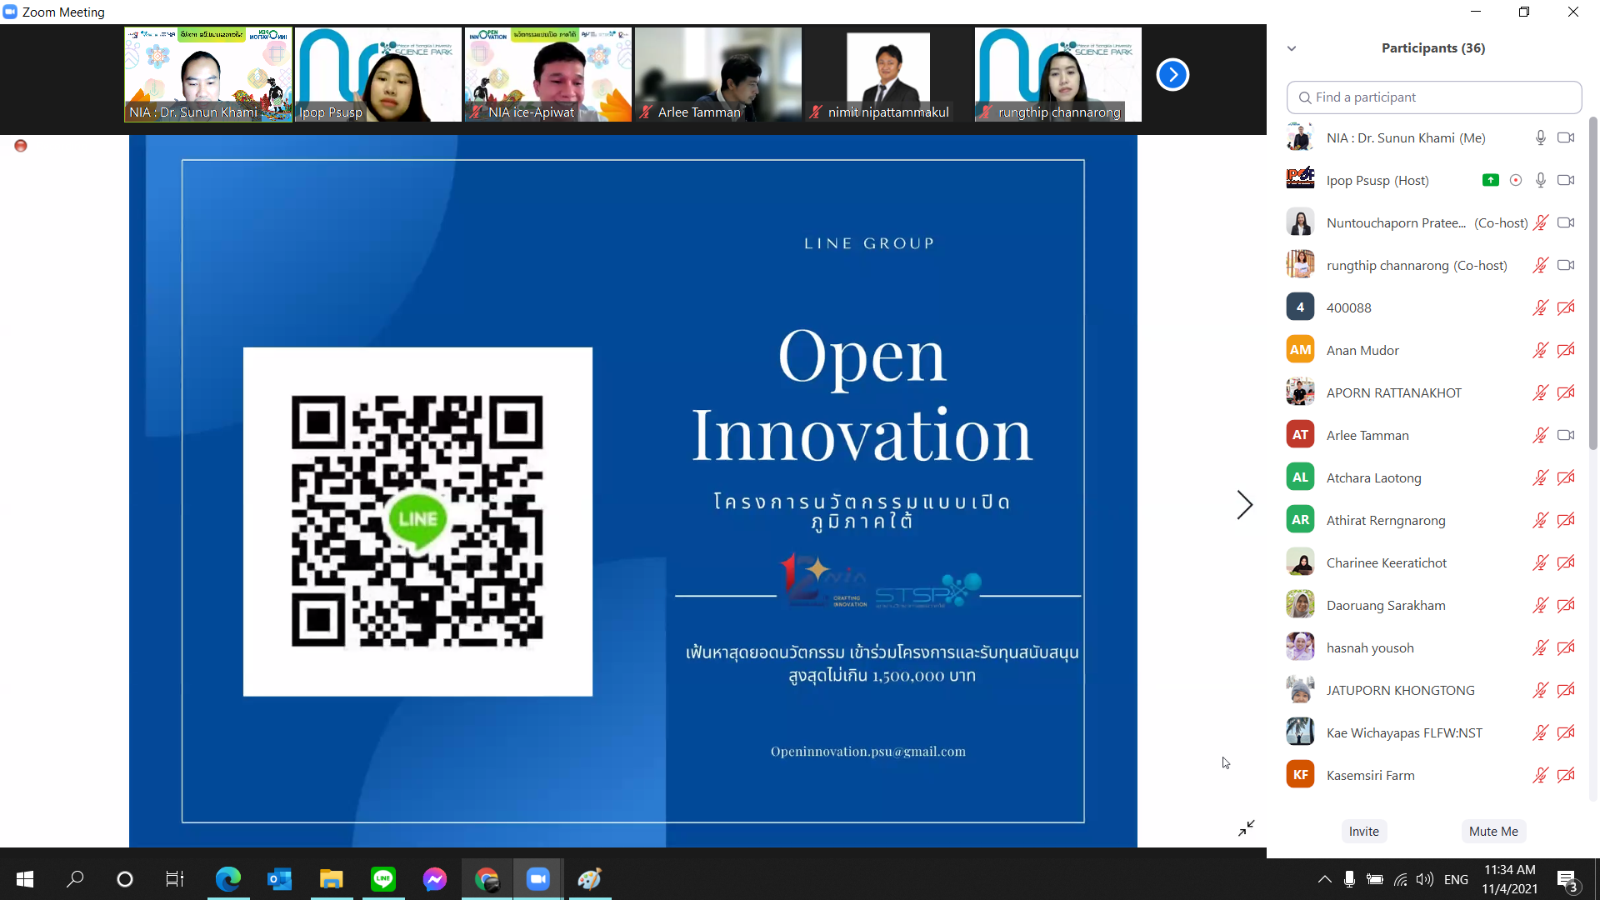Click the next arrow in the video thumbnail strip

tap(1172, 75)
